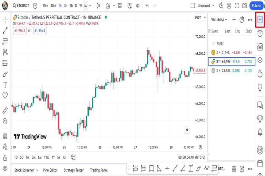Select the ruler measure tool
This screenshot has width=265, height=176.
(x=5, y=110)
